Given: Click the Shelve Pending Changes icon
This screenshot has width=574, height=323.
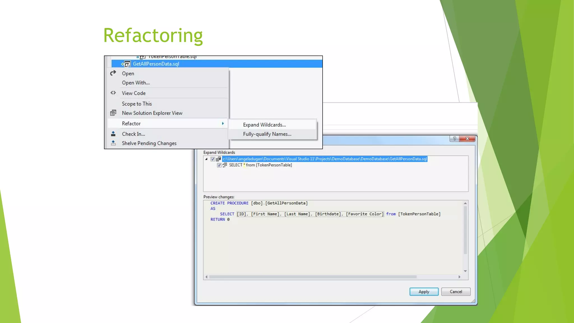Looking at the screenshot, I should coord(113,143).
